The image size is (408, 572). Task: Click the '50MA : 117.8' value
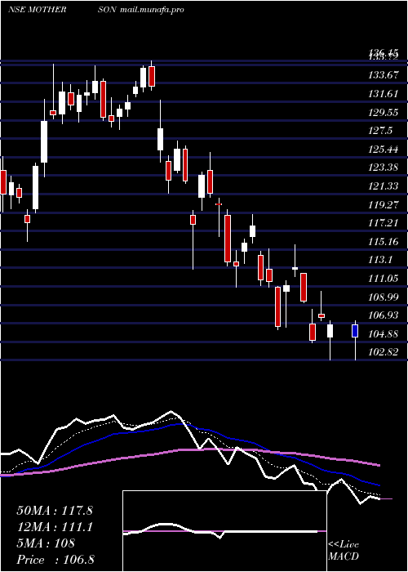point(55,511)
